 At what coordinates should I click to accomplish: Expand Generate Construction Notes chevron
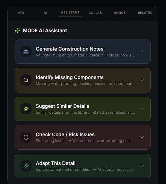(142, 52)
